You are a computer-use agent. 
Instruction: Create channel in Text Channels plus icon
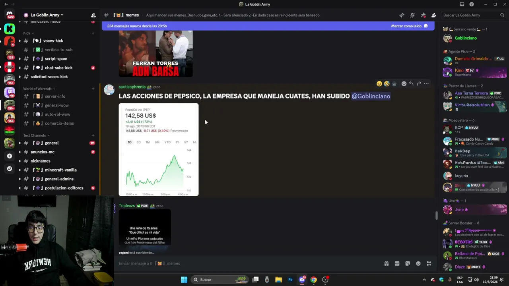pos(93,135)
